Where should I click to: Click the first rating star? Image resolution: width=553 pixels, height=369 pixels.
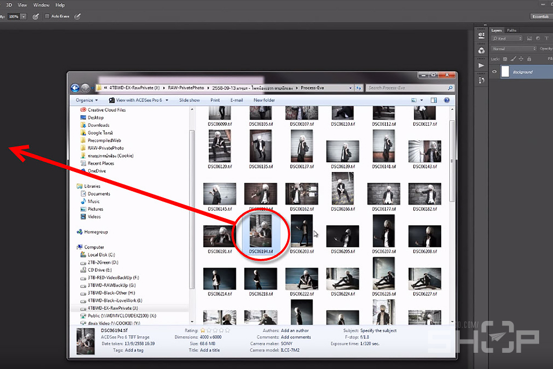[203, 331]
